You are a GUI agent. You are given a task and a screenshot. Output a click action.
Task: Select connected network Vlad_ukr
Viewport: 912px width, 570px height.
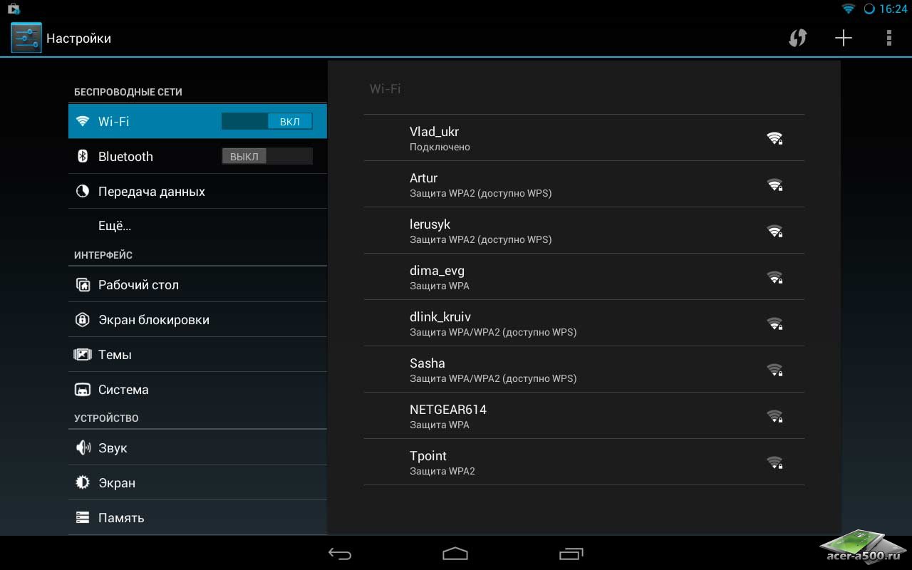[x=584, y=138]
